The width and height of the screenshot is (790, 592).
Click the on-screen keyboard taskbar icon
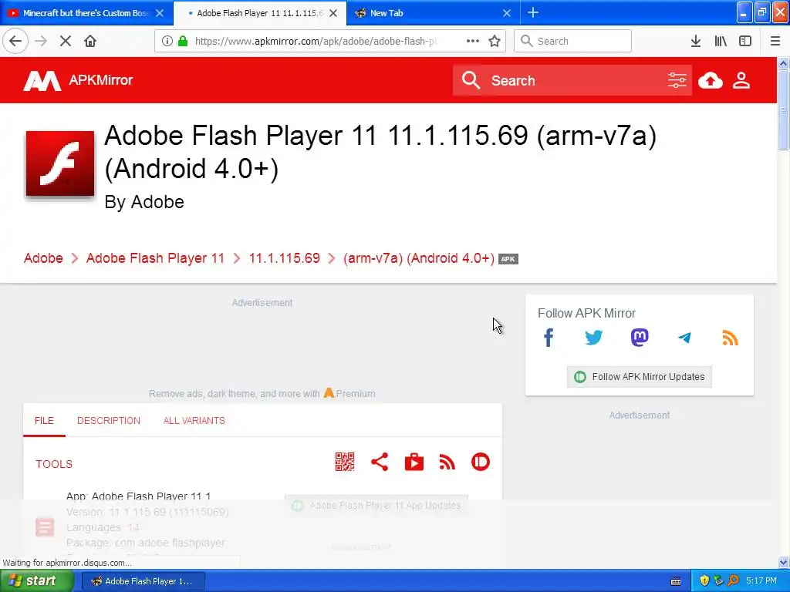coord(676,581)
